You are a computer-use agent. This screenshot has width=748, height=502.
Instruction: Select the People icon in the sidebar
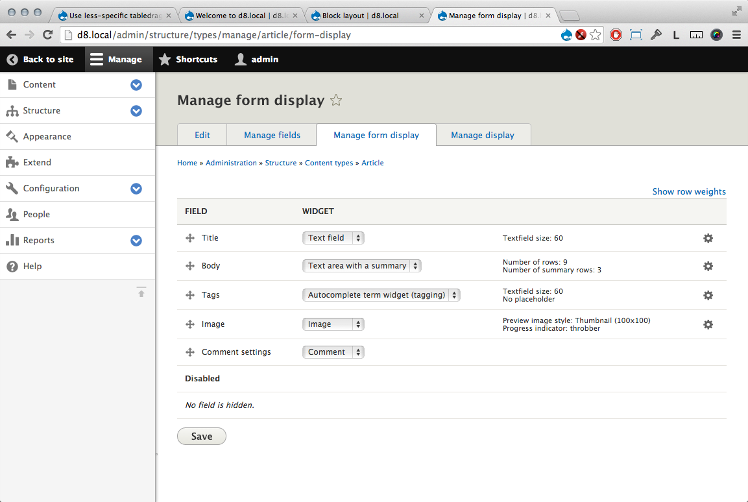pos(10,214)
